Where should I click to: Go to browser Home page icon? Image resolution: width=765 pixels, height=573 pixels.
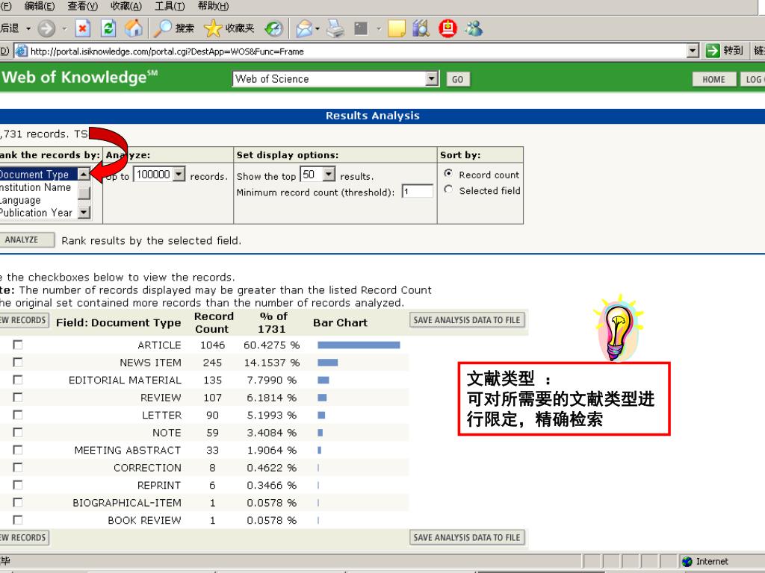[x=133, y=29]
